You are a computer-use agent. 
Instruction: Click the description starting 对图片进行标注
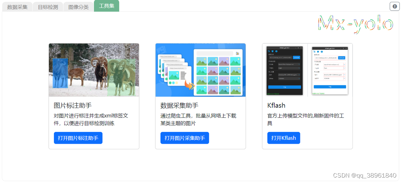91,120
